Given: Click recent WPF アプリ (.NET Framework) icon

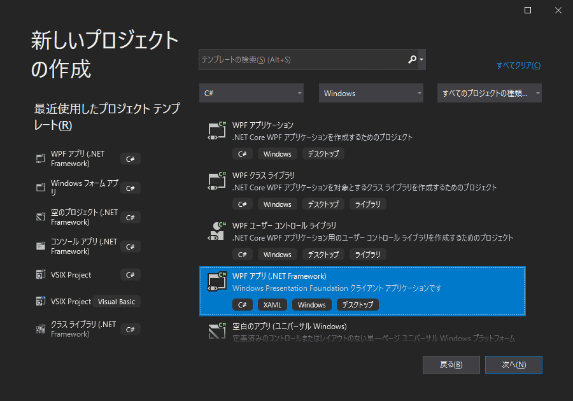Looking at the screenshot, I should [41, 158].
